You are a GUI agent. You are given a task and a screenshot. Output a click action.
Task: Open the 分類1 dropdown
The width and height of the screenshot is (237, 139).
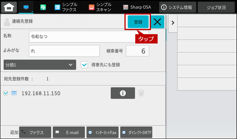click(x=40, y=65)
